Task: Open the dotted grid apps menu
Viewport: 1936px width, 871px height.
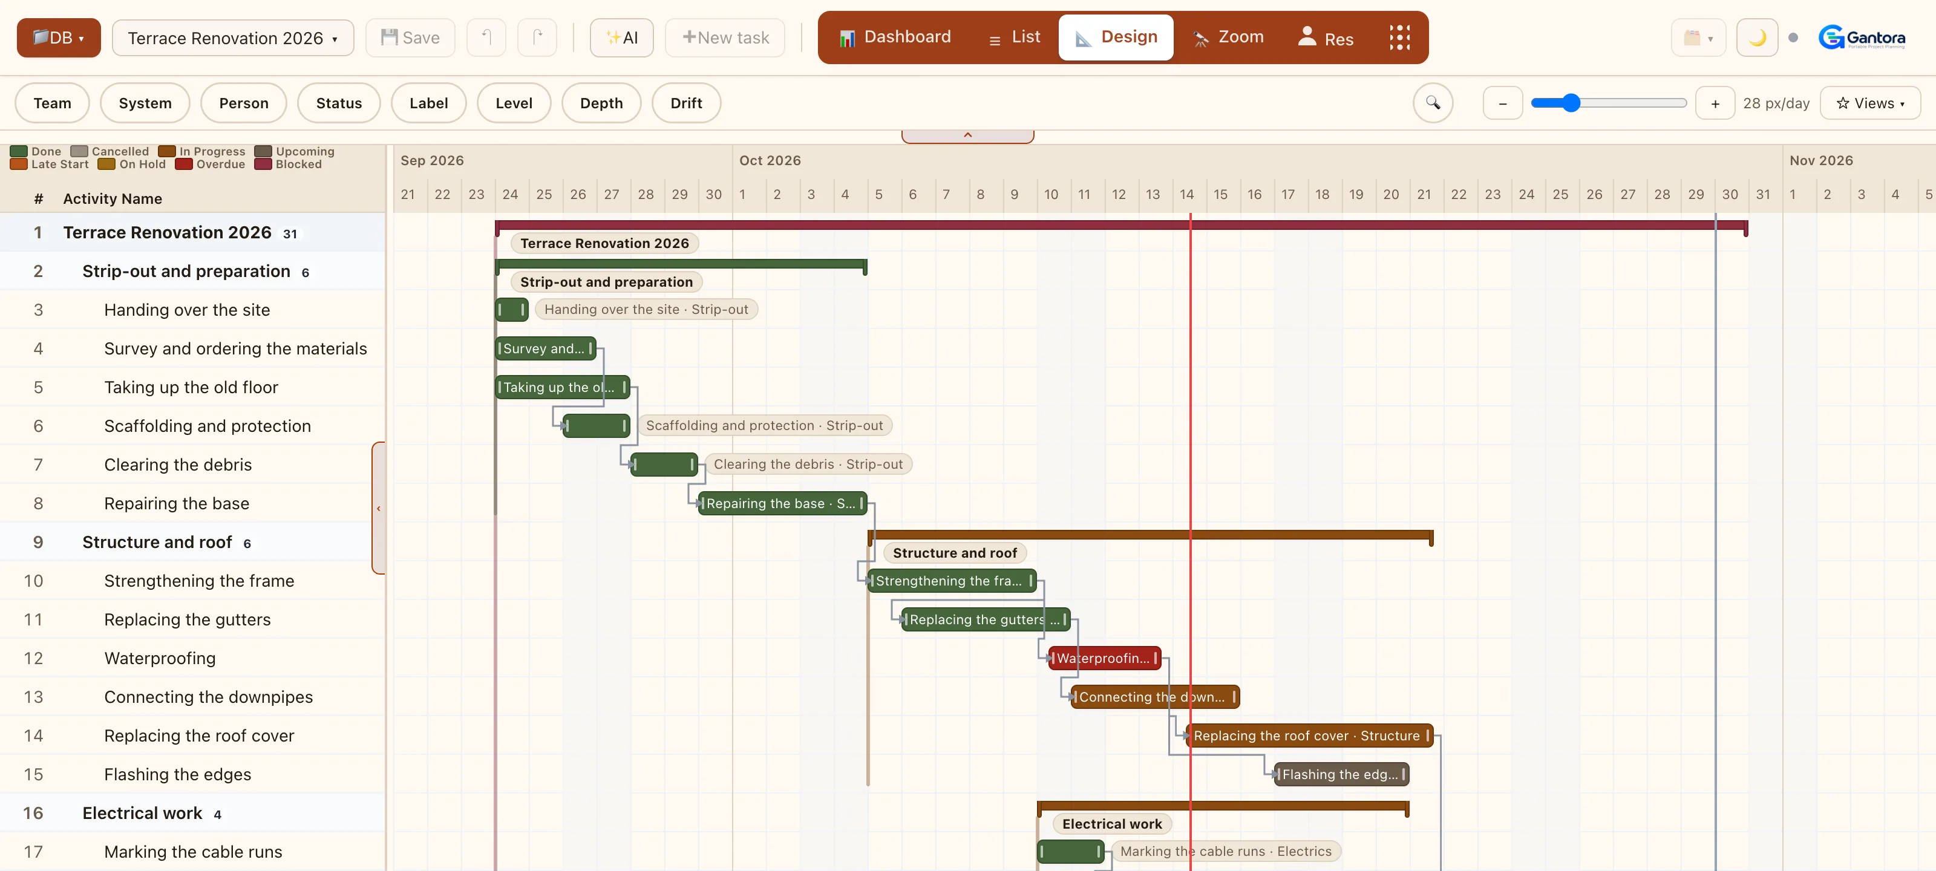Action: [1399, 37]
